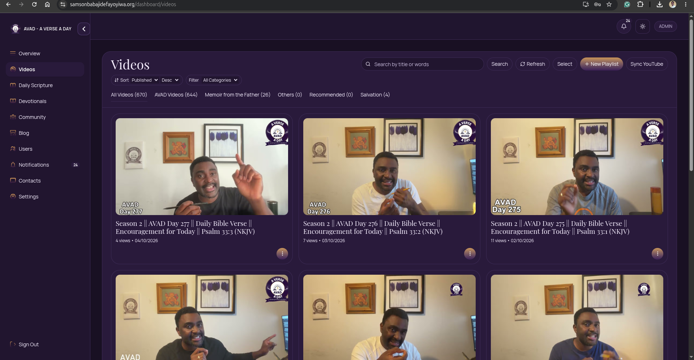Click Sync YouTube button
Image resolution: width=694 pixels, height=360 pixels.
pos(647,64)
